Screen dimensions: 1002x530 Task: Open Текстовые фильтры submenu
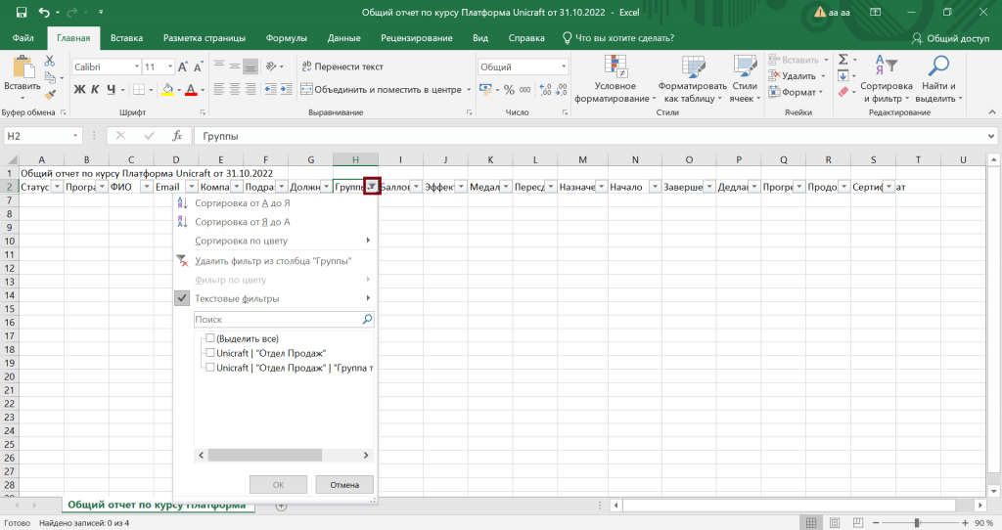274,298
